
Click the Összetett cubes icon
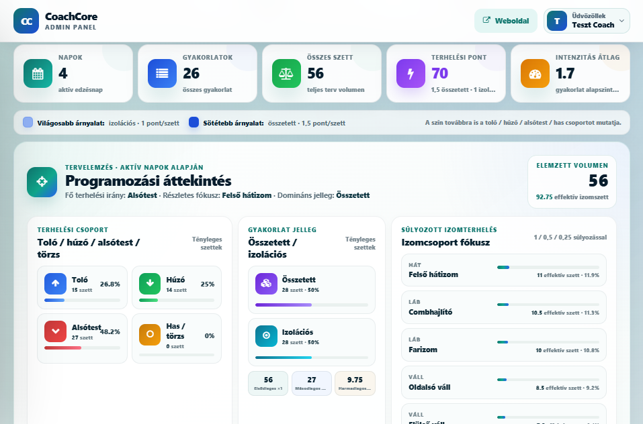(266, 284)
